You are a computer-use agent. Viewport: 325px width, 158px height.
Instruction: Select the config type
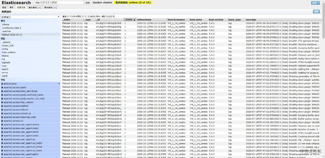[x=5, y=49]
